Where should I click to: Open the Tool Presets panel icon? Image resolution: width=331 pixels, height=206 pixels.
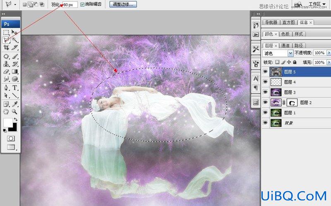point(256,49)
